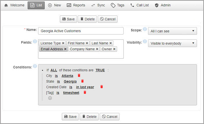Viewport: 204px width, 124px height.
Task: Delete the State is Georgia condition
Action: (82, 81)
